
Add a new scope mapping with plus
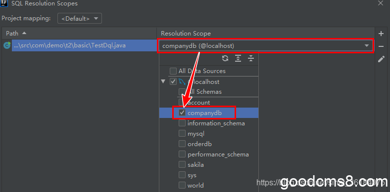pos(381,34)
